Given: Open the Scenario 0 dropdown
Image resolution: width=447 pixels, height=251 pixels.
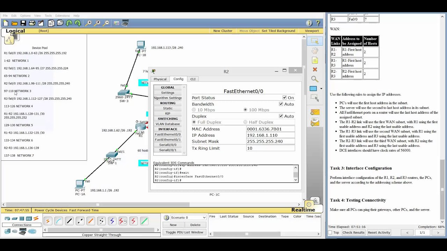Looking at the screenshot, I should (x=188, y=218).
